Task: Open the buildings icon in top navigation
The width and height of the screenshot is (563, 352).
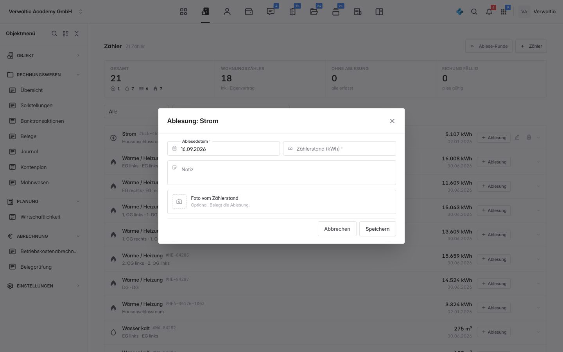Action: click(x=205, y=12)
